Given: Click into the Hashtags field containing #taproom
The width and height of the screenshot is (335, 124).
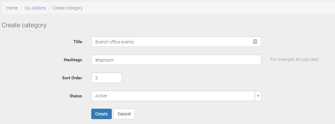Looking at the screenshot, I should click(176, 60).
